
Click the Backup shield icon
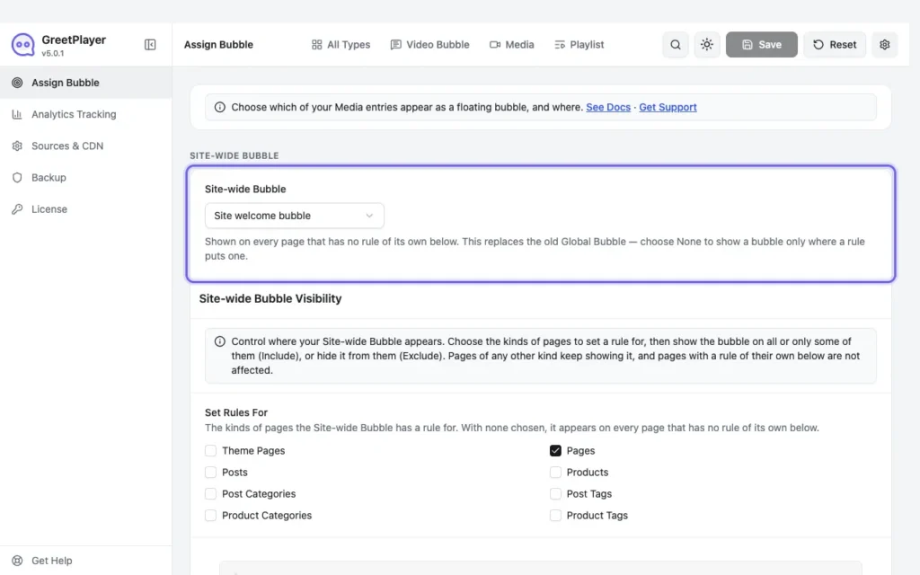pos(18,178)
